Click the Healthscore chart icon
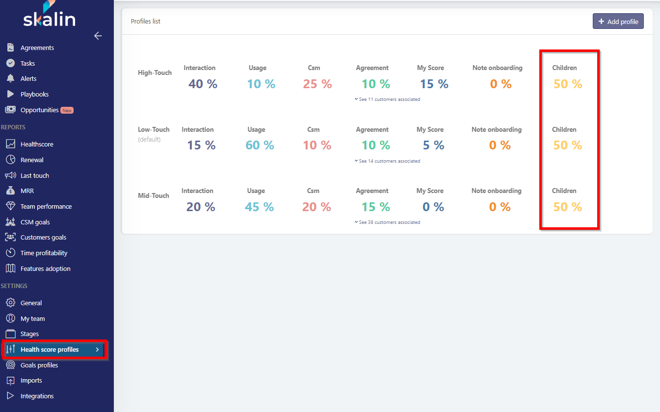 pyautogui.click(x=10, y=144)
